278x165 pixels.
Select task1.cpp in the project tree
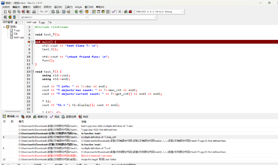pyautogui.click(x=18, y=37)
